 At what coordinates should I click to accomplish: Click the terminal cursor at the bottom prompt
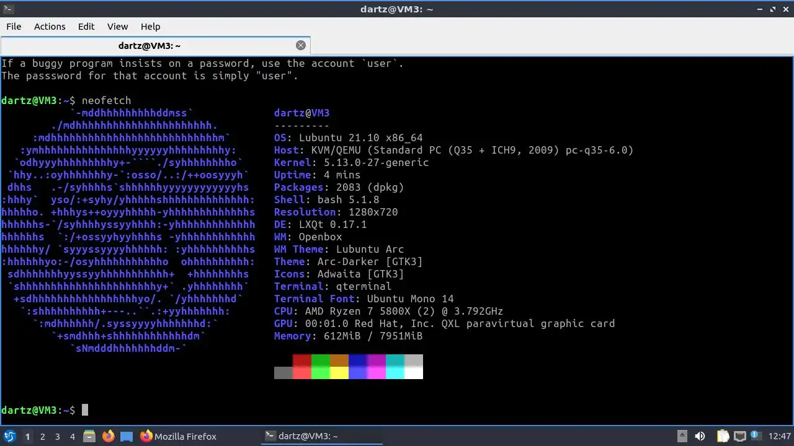[x=85, y=410]
